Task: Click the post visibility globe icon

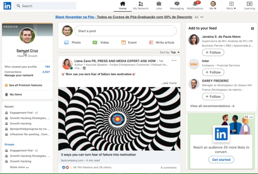Action: click(84, 68)
